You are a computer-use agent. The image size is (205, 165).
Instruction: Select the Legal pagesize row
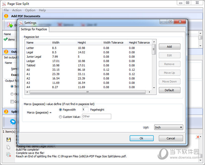click(88, 52)
